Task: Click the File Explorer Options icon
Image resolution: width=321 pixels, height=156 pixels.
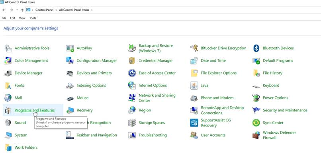Action: (x=194, y=73)
